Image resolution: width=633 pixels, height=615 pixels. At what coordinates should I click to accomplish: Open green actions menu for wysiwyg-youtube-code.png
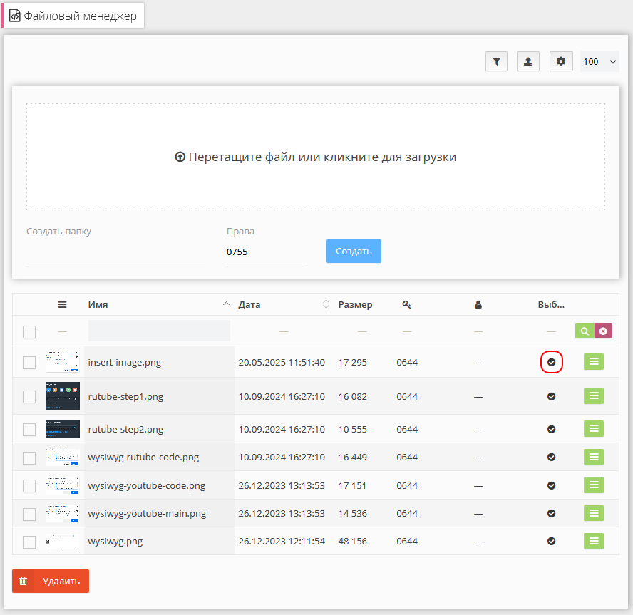tap(593, 485)
